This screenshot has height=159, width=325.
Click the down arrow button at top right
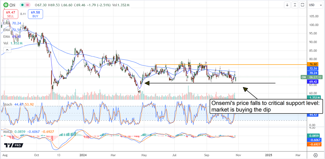[287, 5]
